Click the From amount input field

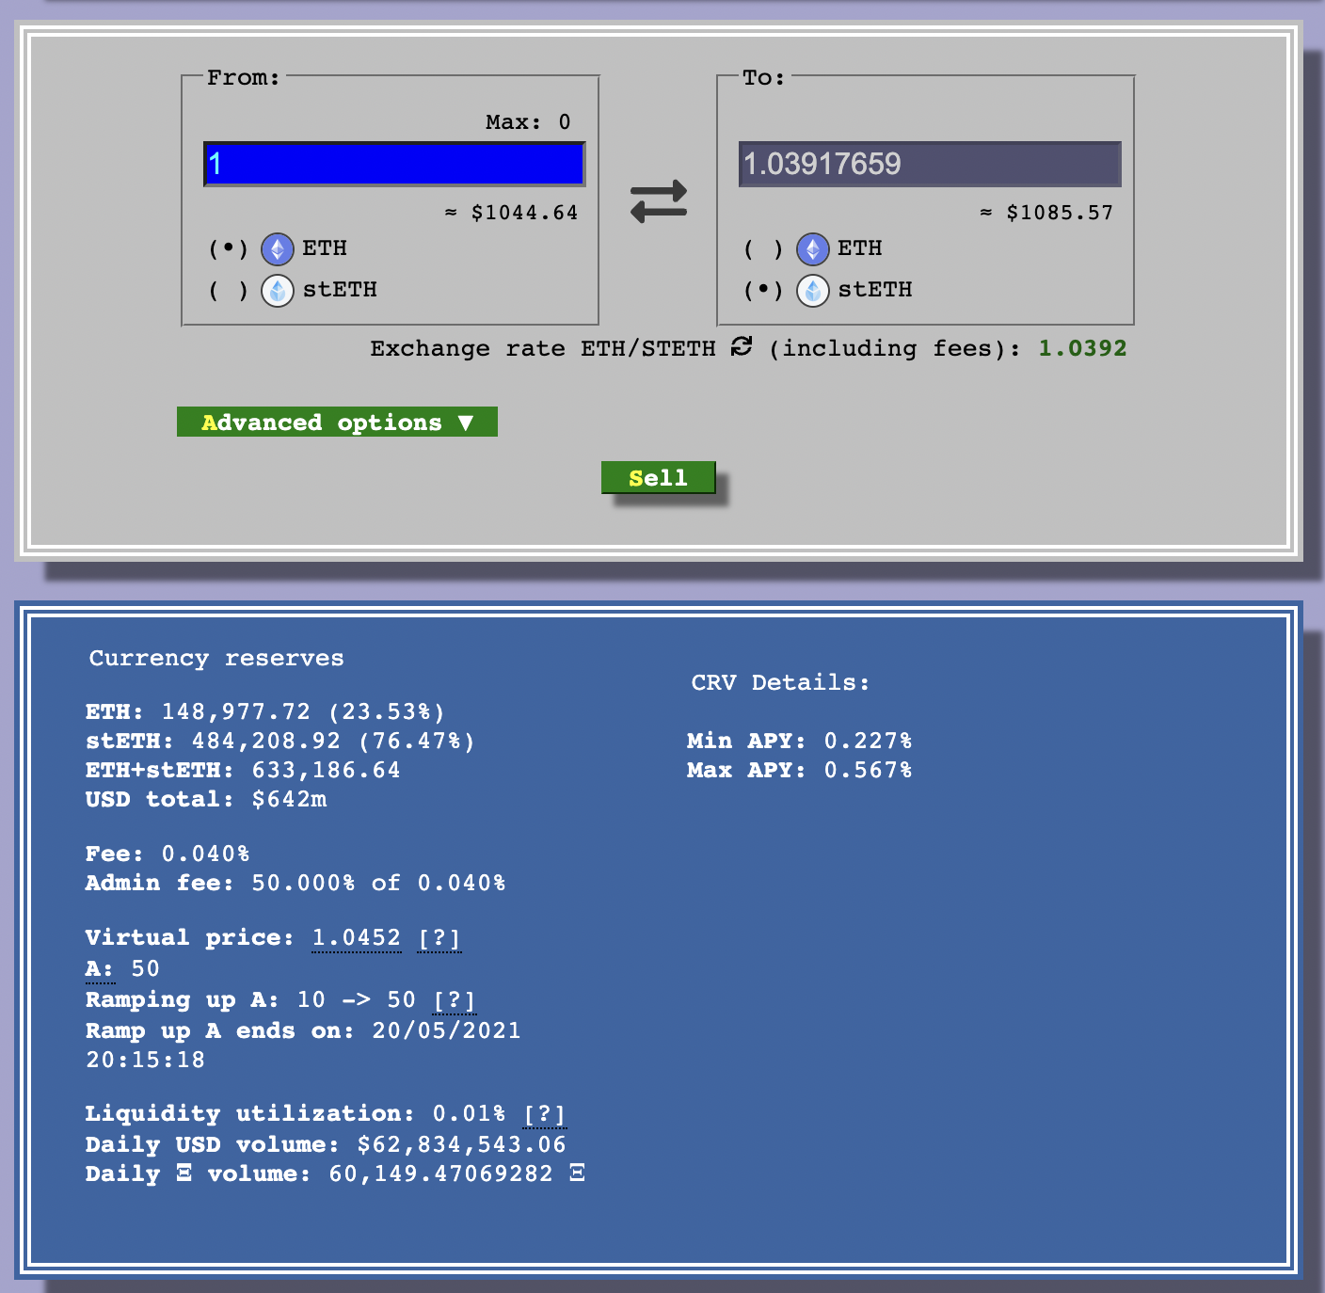394,164
